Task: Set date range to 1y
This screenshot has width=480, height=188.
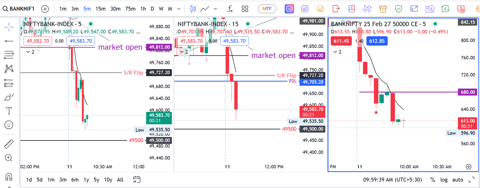Action: pyautogui.click(x=86, y=180)
